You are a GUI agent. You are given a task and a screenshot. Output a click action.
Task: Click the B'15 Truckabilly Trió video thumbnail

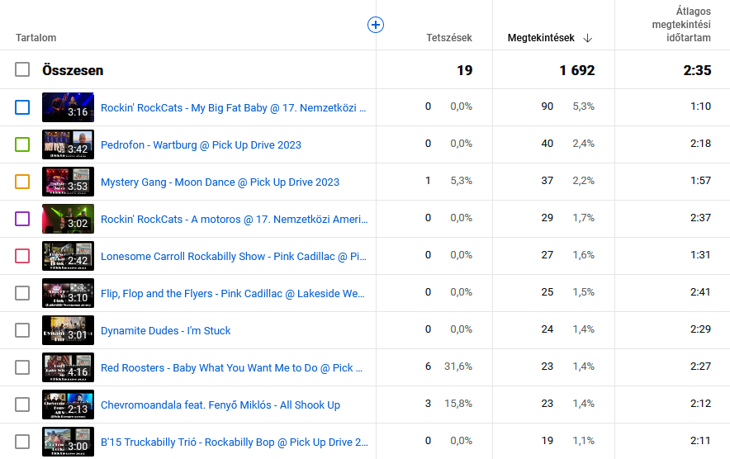click(x=68, y=442)
